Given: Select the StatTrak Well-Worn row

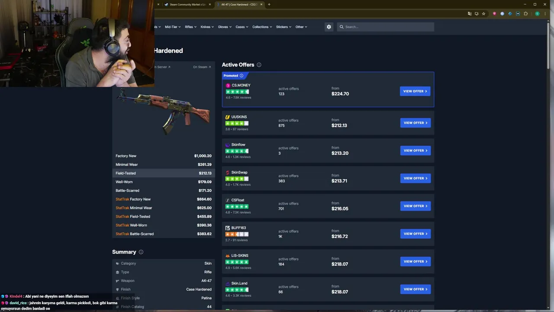Looking at the screenshot, I should pos(164,225).
